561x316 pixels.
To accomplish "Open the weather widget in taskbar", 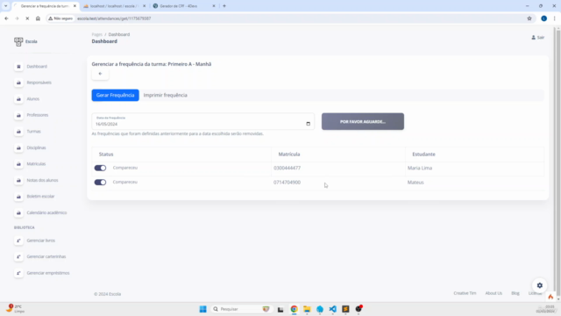I will point(15,308).
